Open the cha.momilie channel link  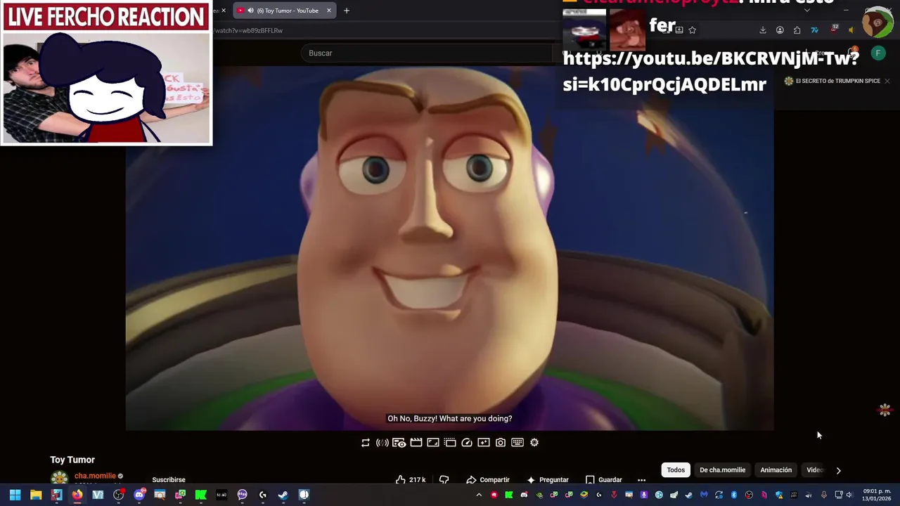pyautogui.click(x=95, y=476)
